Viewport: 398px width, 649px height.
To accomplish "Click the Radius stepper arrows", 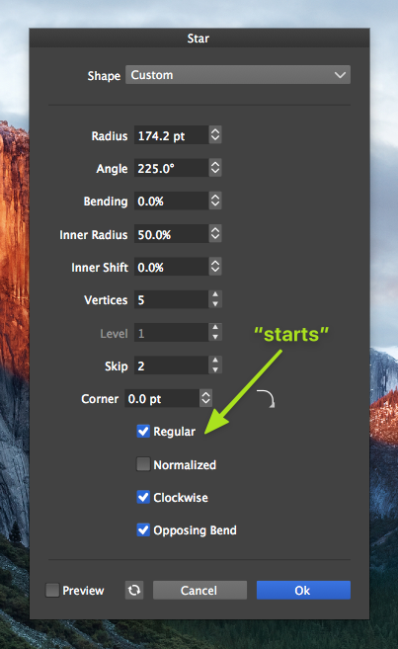I will click(215, 135).
